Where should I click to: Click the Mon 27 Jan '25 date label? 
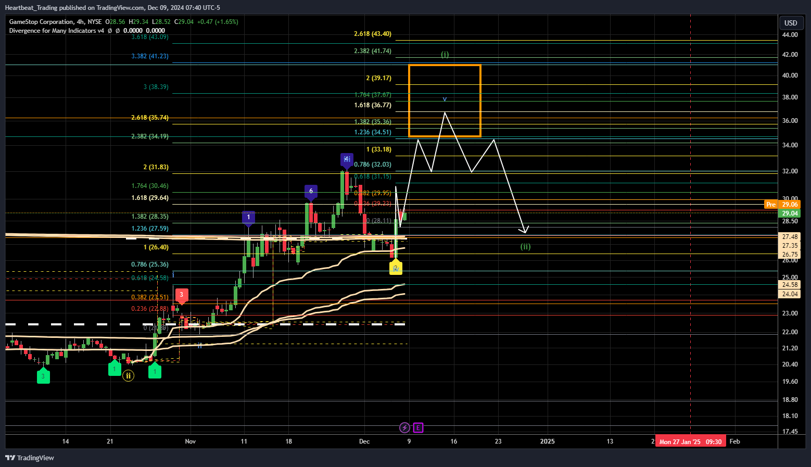[x=690, y=441]
